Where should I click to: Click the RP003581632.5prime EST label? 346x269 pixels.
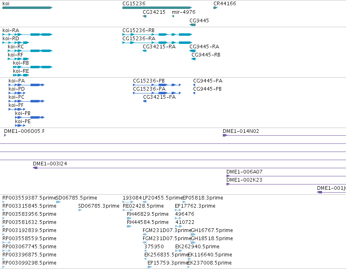pos(29,223)
